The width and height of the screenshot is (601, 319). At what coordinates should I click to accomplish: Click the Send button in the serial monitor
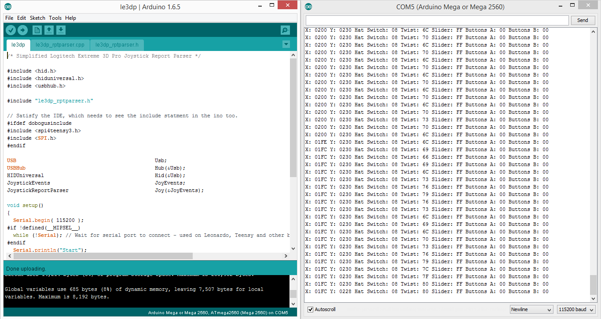583,20
